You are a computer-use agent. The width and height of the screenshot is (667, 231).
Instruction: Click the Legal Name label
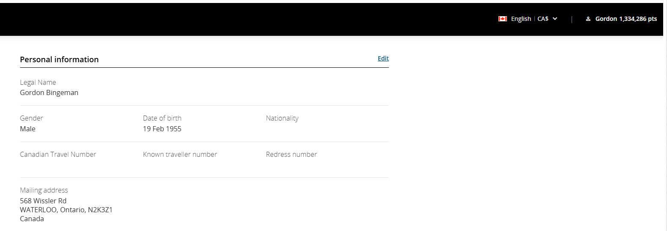click(38, 82)
